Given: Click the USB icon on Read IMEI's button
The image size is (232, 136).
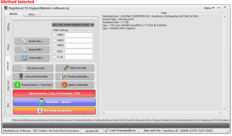Looking at the screenshot, I should coord(25,50).
